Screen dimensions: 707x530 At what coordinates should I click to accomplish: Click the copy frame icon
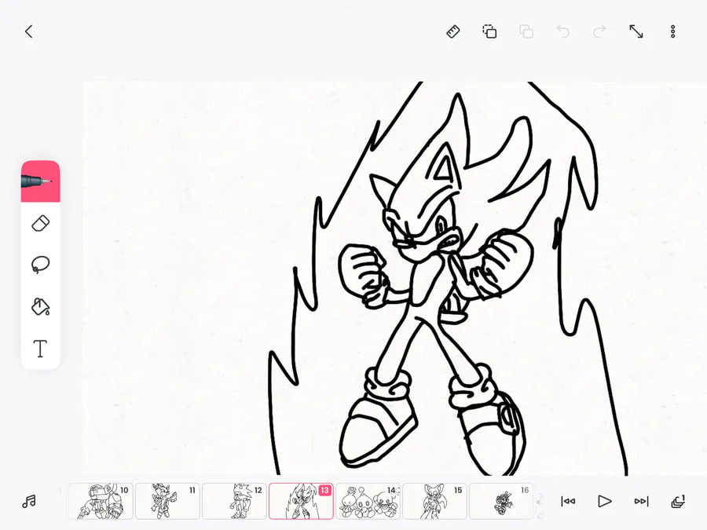(x=489, y=31)
